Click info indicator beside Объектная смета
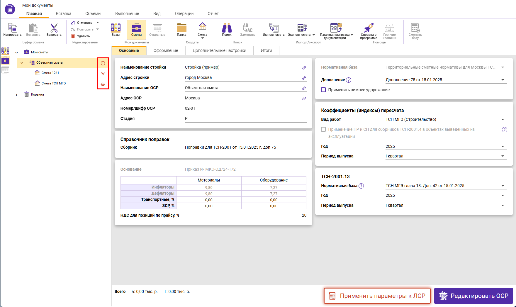 point(103,63)
